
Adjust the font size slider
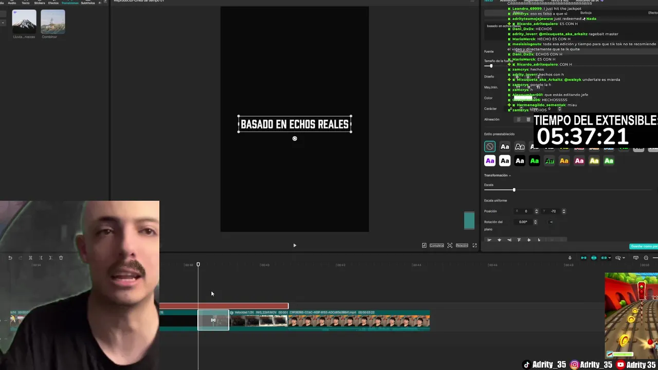point(491,66)
